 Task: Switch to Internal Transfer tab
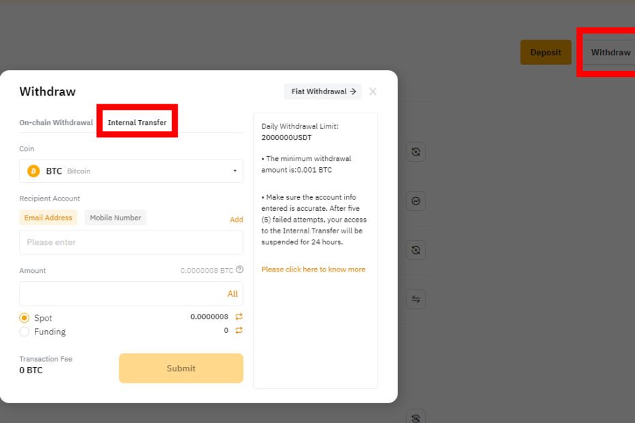(x=137, y=123)
